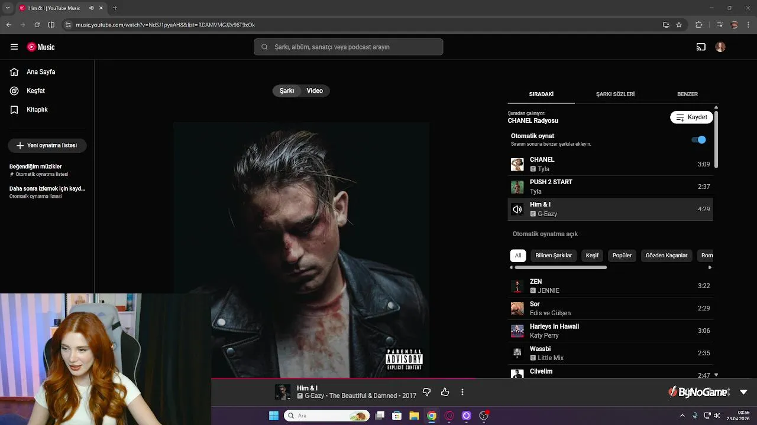The image size is (757, 425).
Task: Open Kitaplık library
Action: 37,110
